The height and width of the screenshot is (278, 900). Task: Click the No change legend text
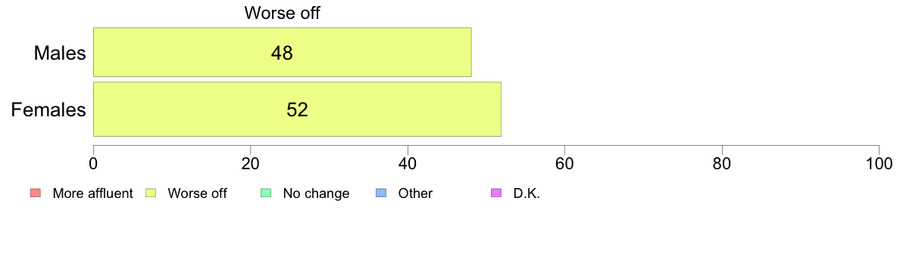pos(316,193)
